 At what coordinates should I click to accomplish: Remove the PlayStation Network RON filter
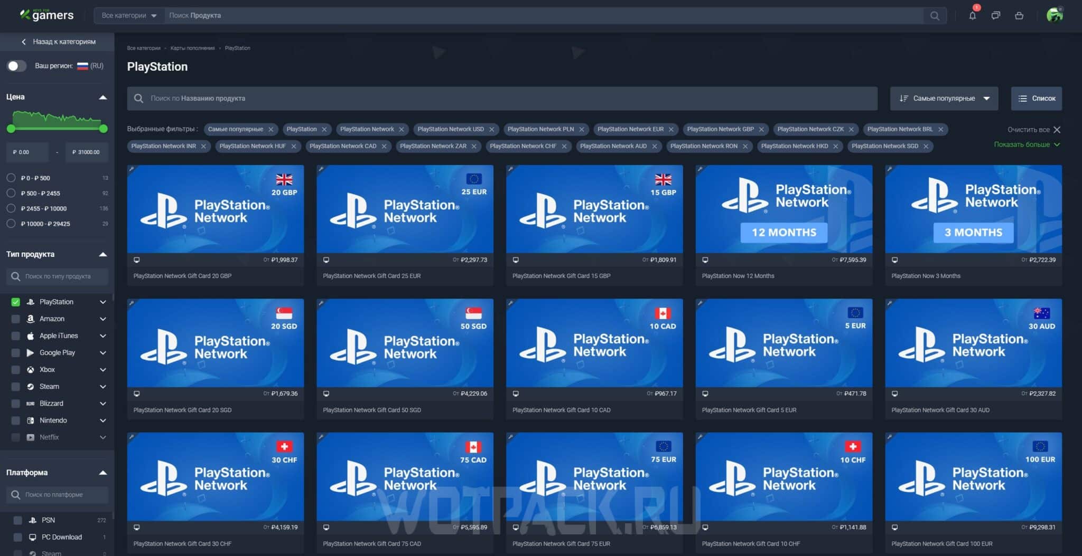click(745, 146)
